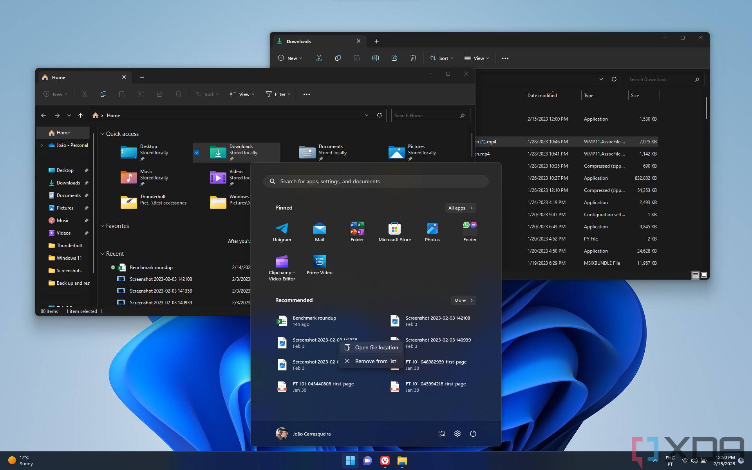The height and width of the screenshot is (470, 752).
Task: Refresh the Downloads window address bar
Action: (614, 79)
